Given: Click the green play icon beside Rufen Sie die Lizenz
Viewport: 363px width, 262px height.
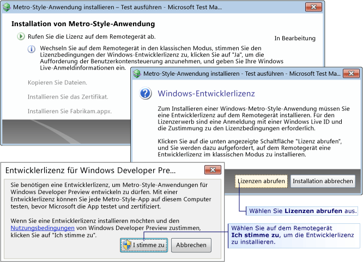Looking at the screenshot, I should 21,36.
